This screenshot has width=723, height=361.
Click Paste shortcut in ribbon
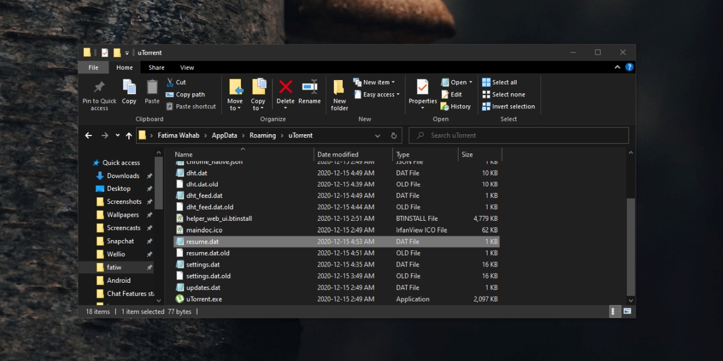[x=190, y=106]
